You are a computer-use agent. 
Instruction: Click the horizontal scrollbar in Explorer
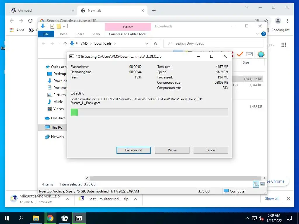pos(175,178)
